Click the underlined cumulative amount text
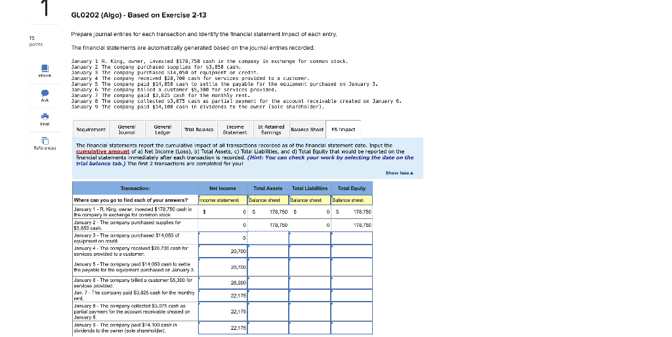672x337 pixels. [x=102, y=151]
